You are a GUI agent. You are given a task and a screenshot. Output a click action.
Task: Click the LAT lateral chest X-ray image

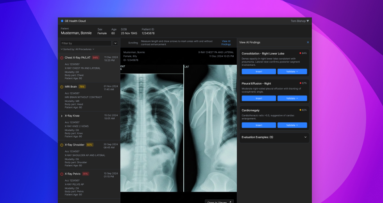coord(211,128)
